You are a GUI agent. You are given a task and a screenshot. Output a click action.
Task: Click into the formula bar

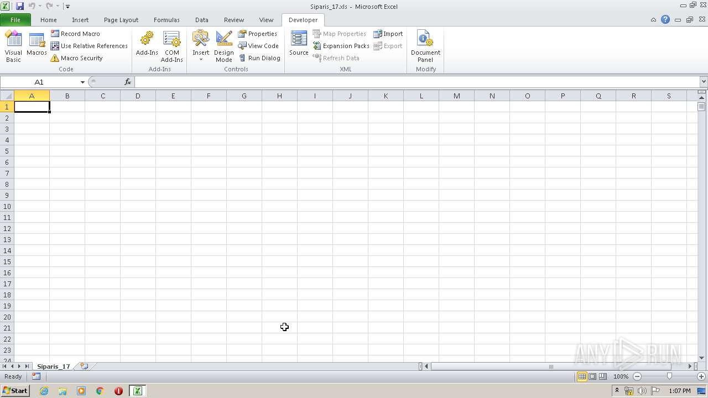[x=417, y=82]
